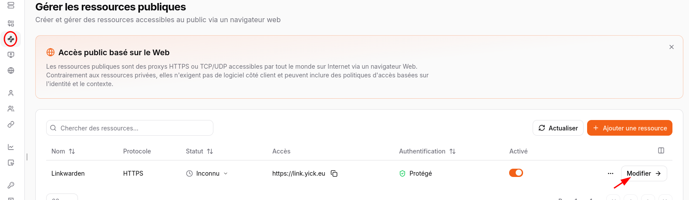
Task: Open the three-dots menu for Linkwarden
Action: (610, 173)
